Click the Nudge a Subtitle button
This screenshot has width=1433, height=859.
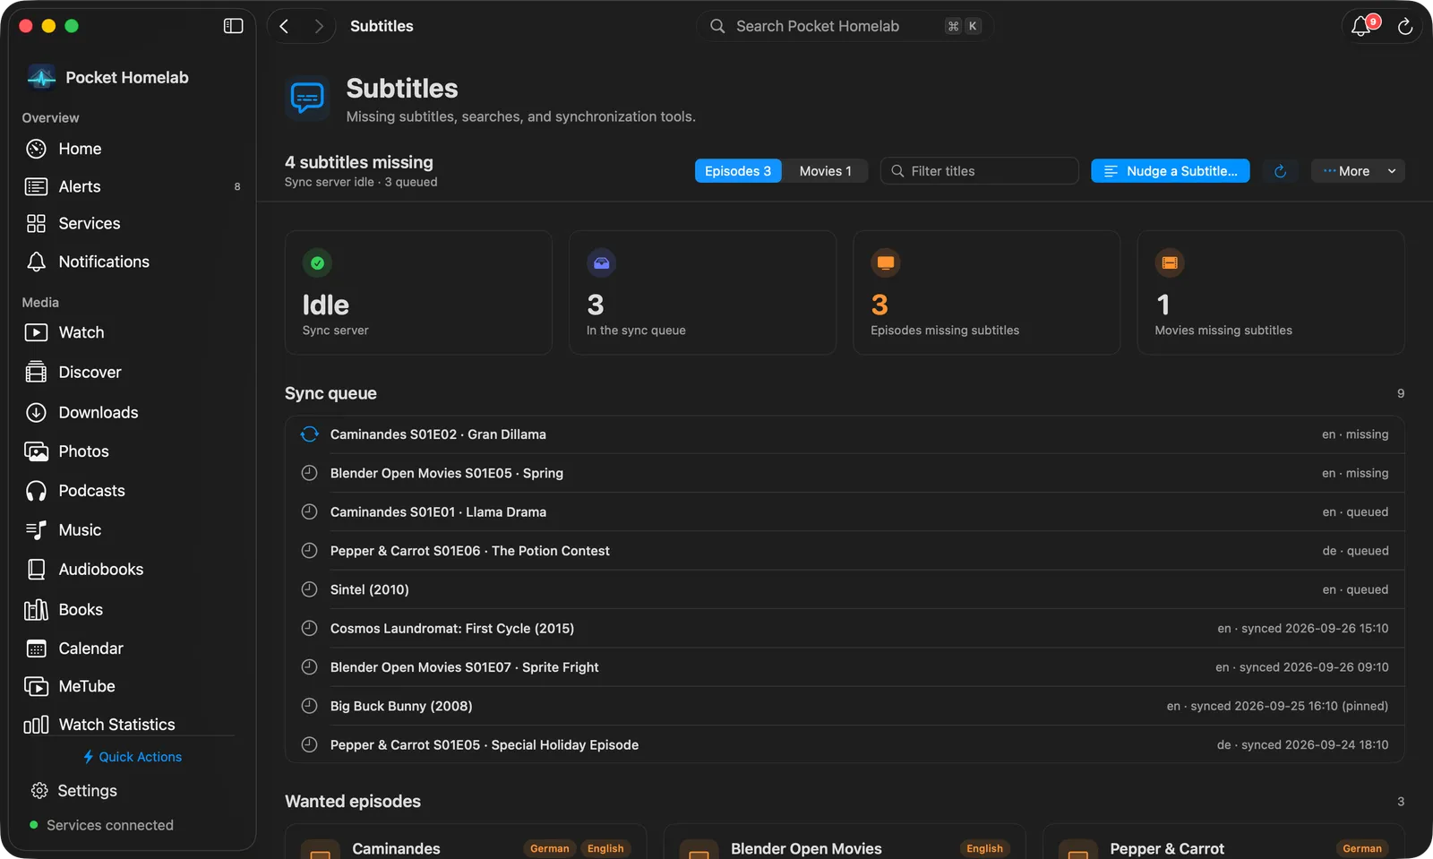1171,171
